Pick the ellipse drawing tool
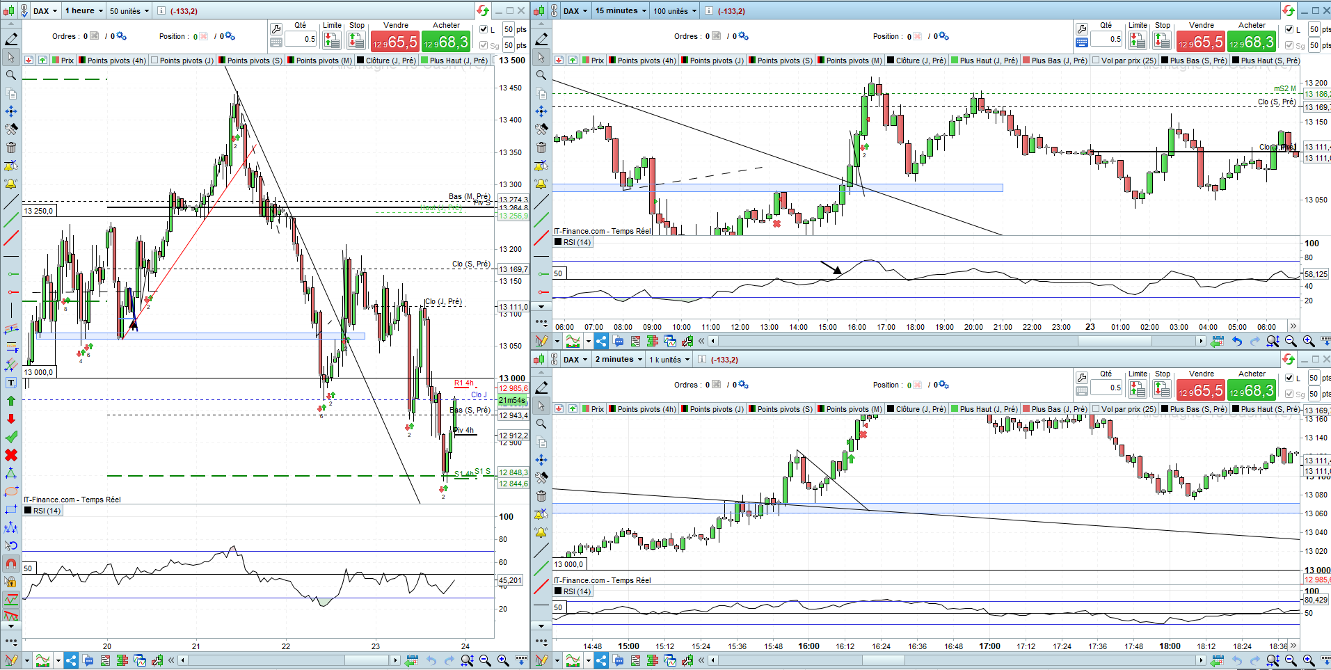1331x670 pixels. click(11, 491)
